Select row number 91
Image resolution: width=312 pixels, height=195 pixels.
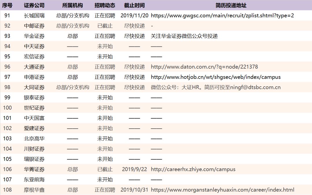pyautogui.click(x=7, y=16)
